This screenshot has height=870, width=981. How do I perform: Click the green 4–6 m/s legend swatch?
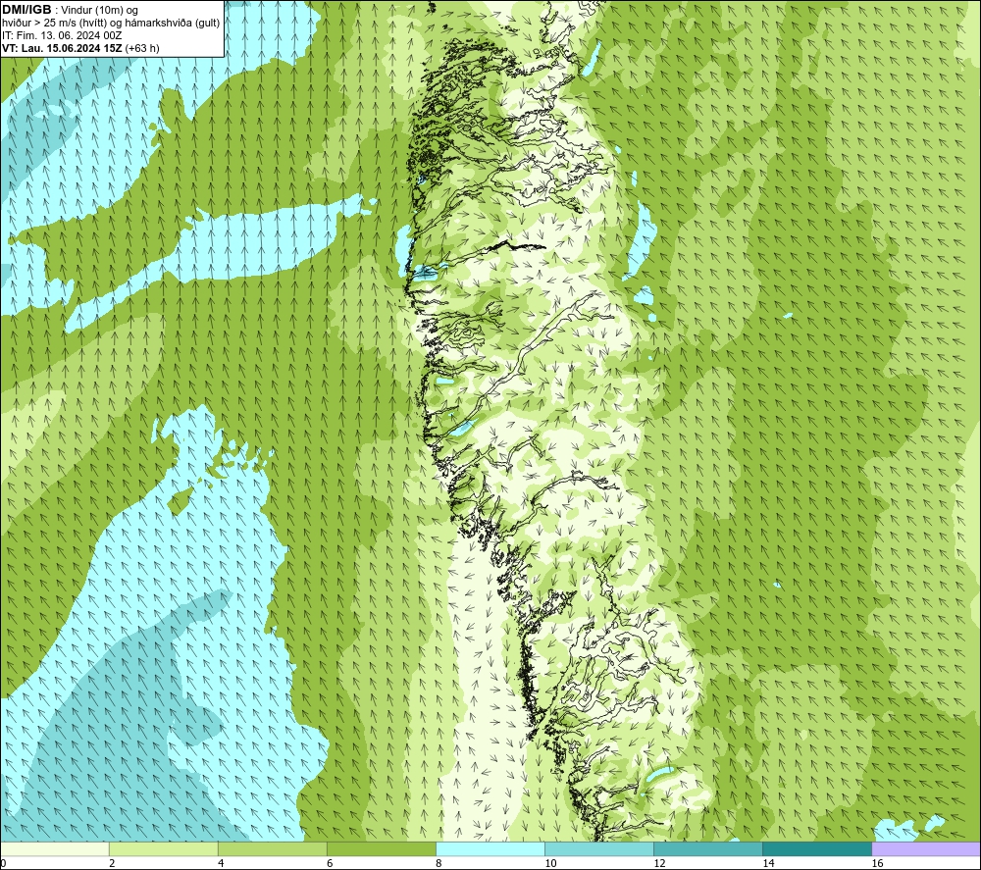click(272, 848)
